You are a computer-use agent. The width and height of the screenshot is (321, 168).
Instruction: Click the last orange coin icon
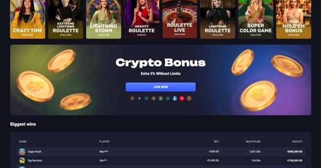tap(189, 98)
